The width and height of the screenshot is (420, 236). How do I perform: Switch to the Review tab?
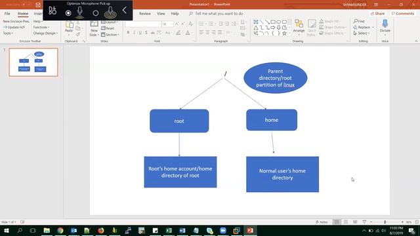145,13
